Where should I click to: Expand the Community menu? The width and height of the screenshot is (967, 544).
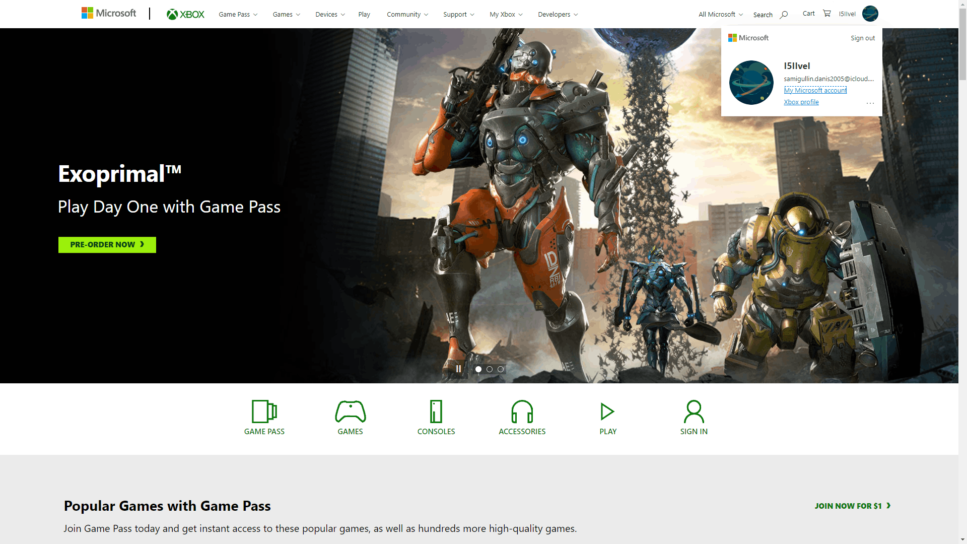(x=407, y=15)
